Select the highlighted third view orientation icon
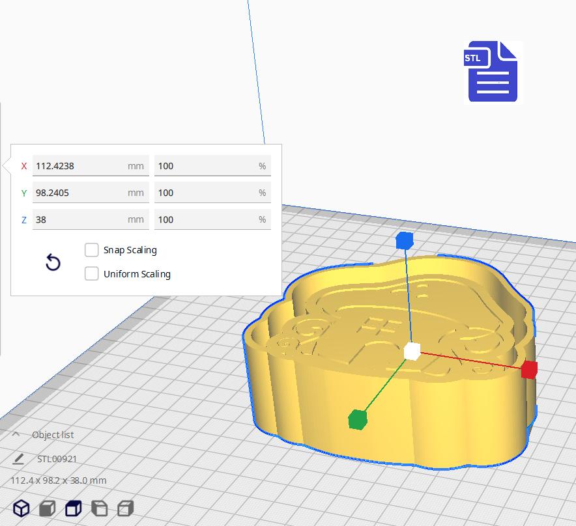This screenshot has height=526, width=576. (72, 508)
